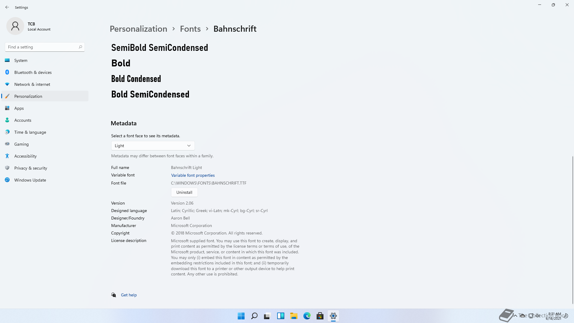This screenshot has width=574, height=323.
Task: Click the search magnifier in Find a setting
Action: [x=80, y=47]
